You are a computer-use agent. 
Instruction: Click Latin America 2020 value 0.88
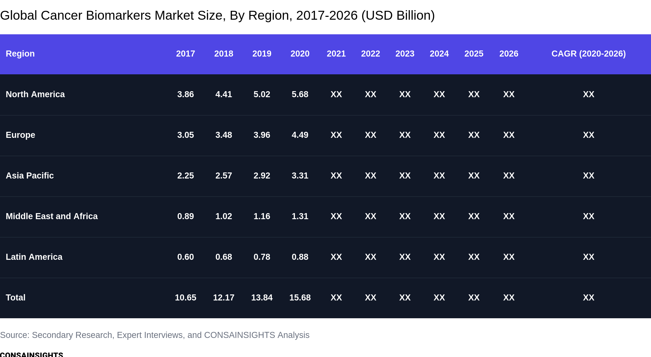coord(300,257)
